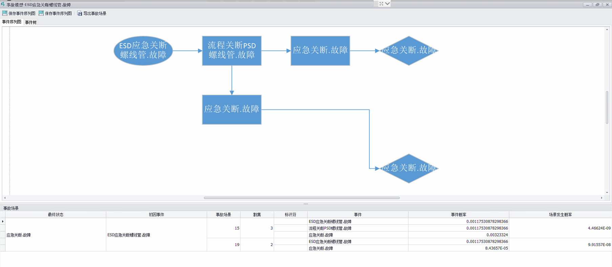Select the 应急关断.故障 rectangle below the PSD node
This screenshot has width=612, height=267.
(232, 110)
